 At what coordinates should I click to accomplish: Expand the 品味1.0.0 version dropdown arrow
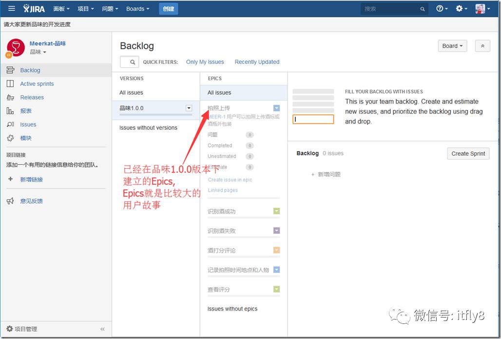pyautogui.click(x=189, y=108)
